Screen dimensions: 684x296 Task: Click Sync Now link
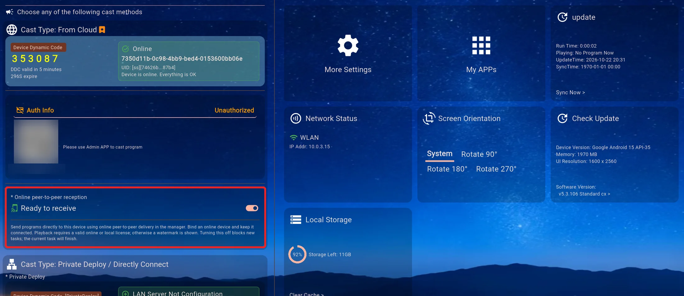(571, 92)
